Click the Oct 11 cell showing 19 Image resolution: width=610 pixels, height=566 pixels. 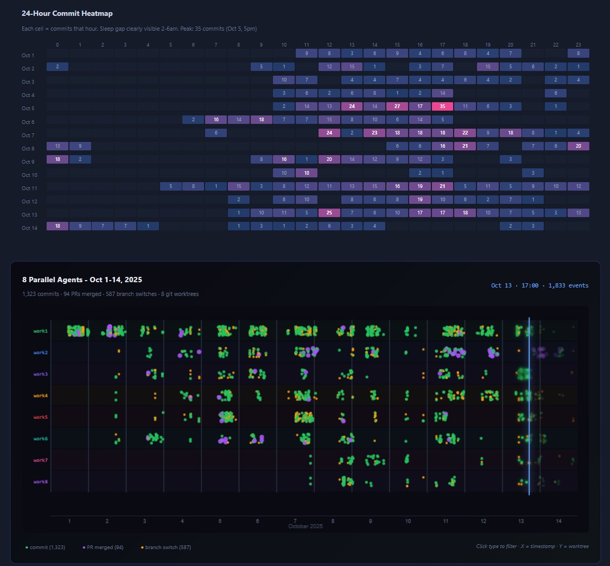420,186
